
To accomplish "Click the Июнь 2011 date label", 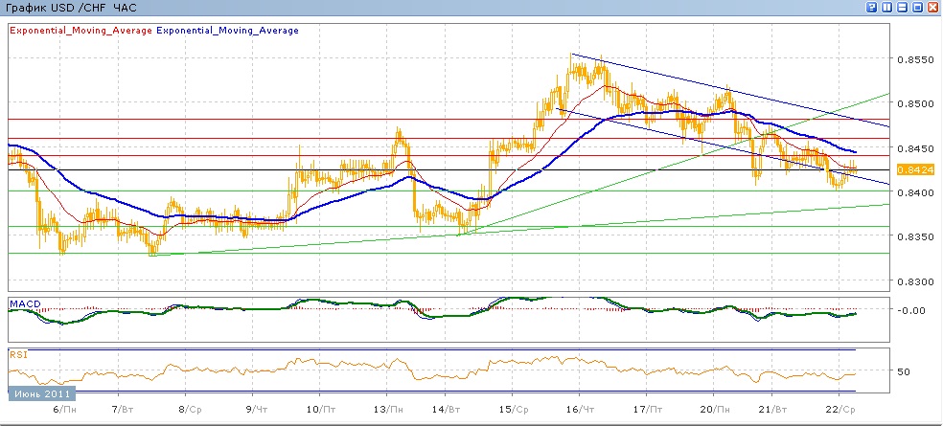I will (39, 394).
